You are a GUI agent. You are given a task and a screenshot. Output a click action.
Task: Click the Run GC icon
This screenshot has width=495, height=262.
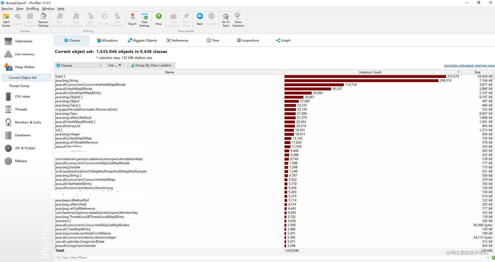click(x=105, y=19)
